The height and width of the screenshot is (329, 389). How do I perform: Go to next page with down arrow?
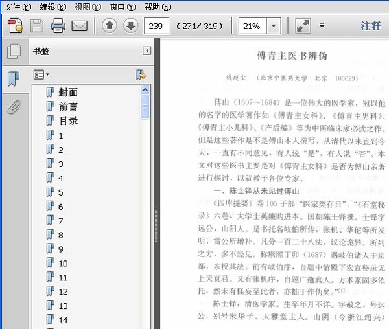[131, 25]
